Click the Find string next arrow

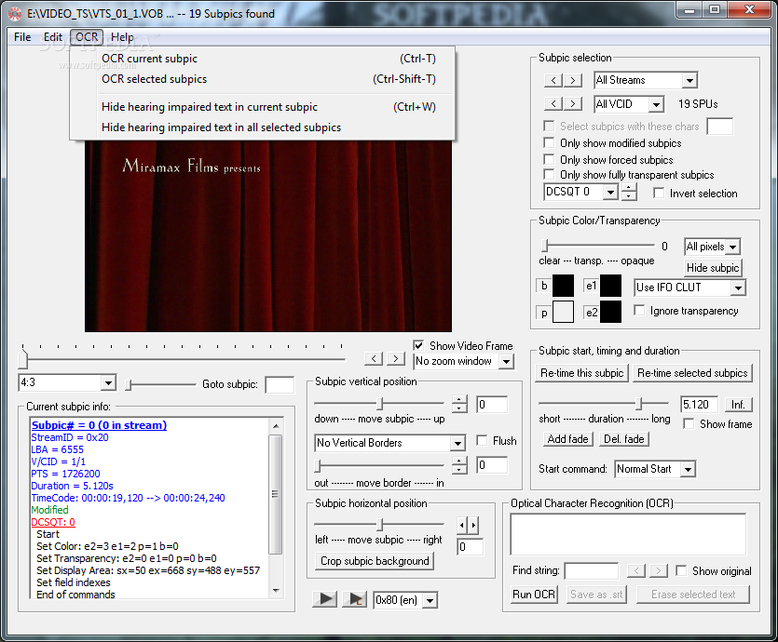[659, 570]
